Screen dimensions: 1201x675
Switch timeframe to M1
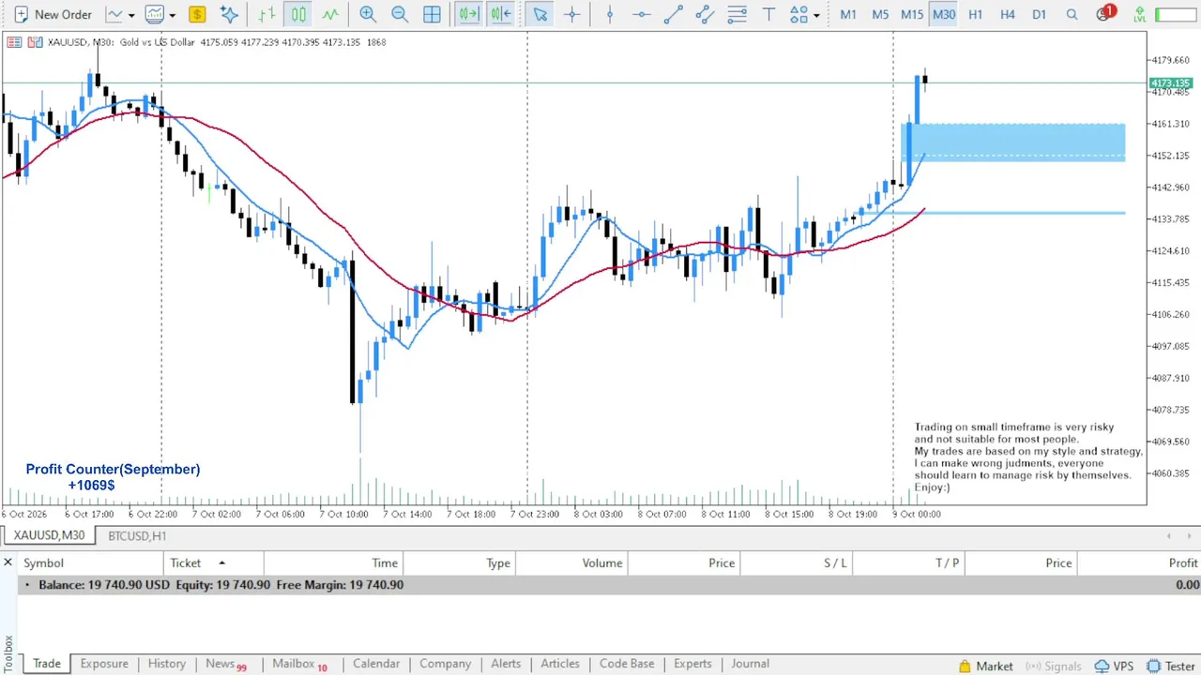pyautogui.click(x=848, y=14)
